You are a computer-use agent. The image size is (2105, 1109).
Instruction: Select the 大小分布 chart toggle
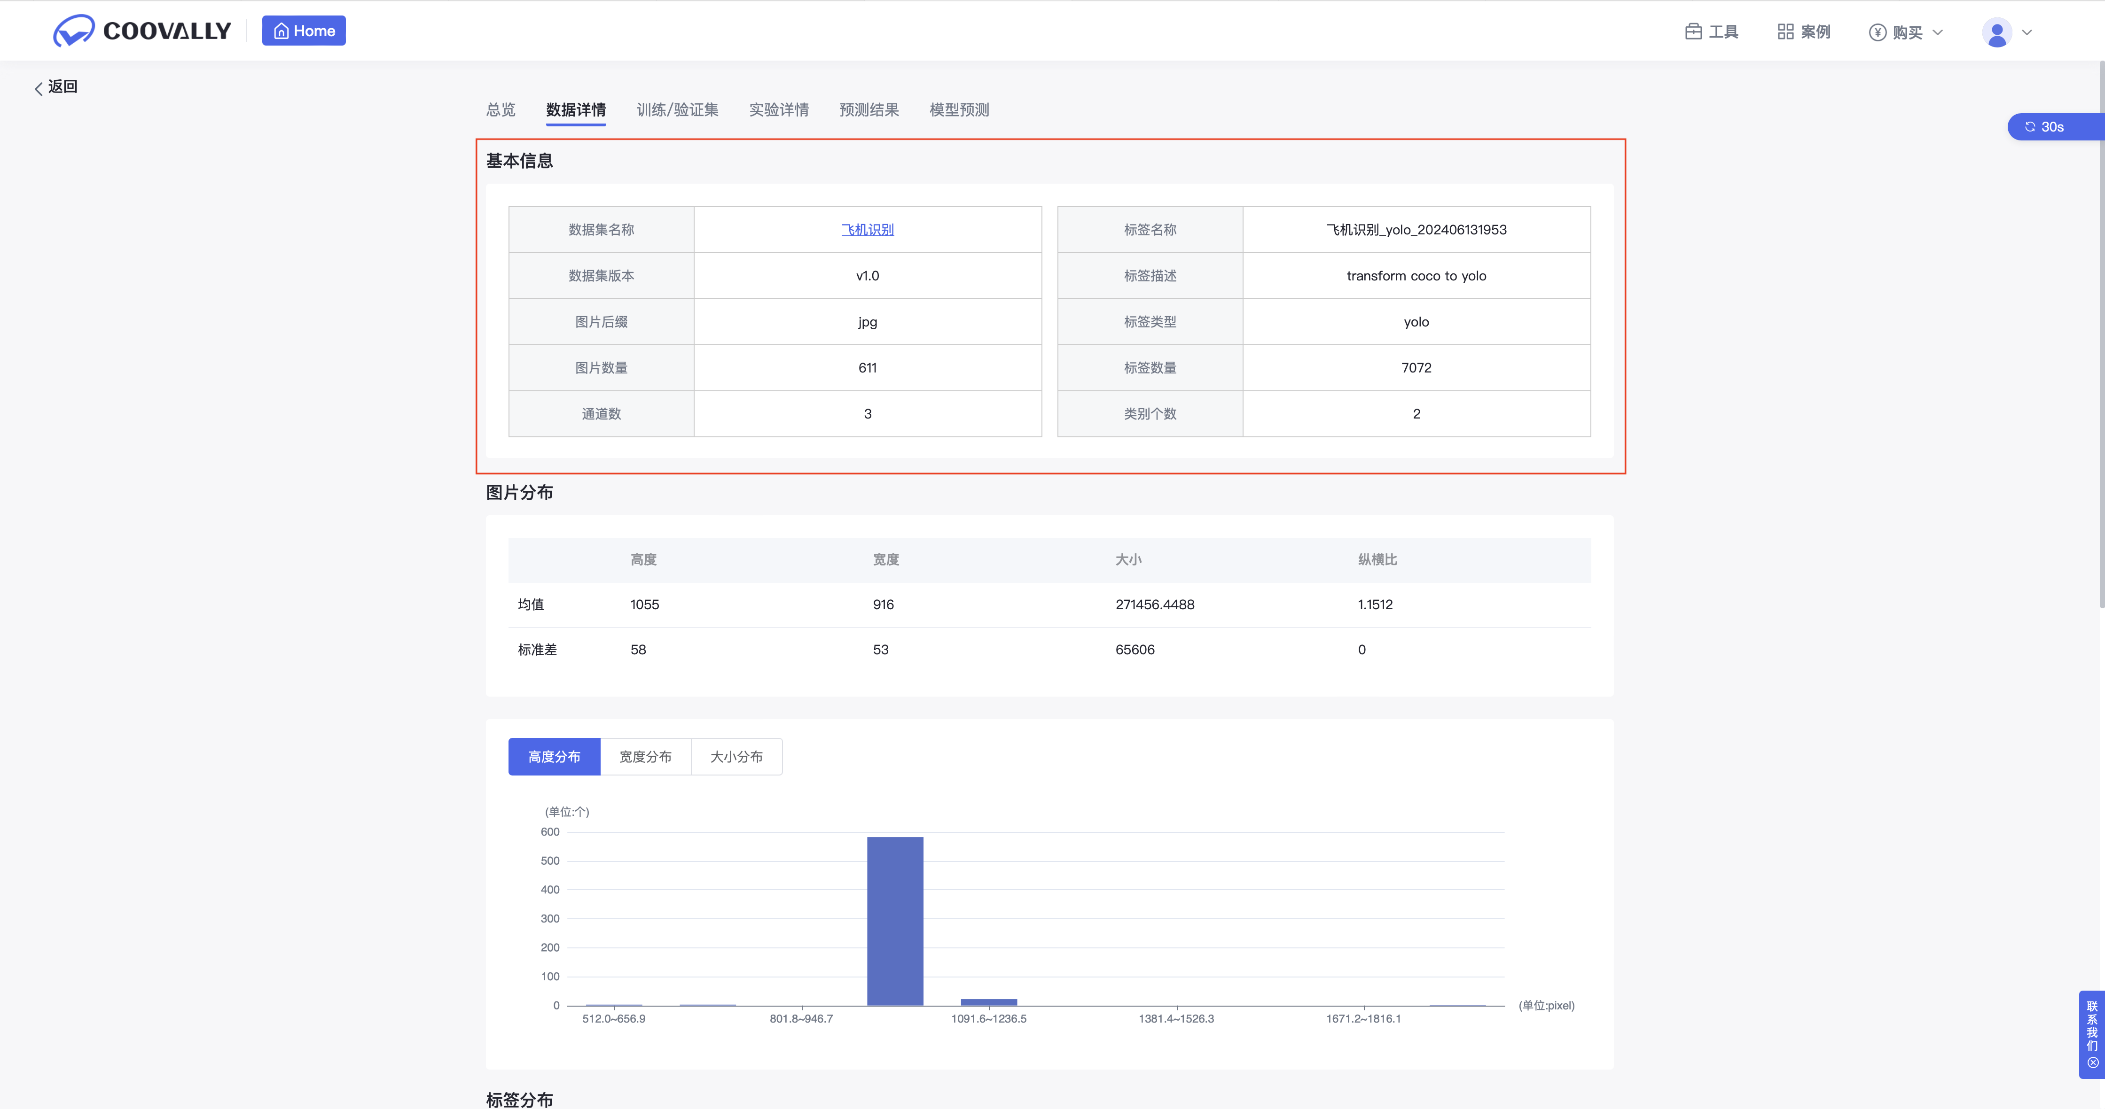coord(736,757)
